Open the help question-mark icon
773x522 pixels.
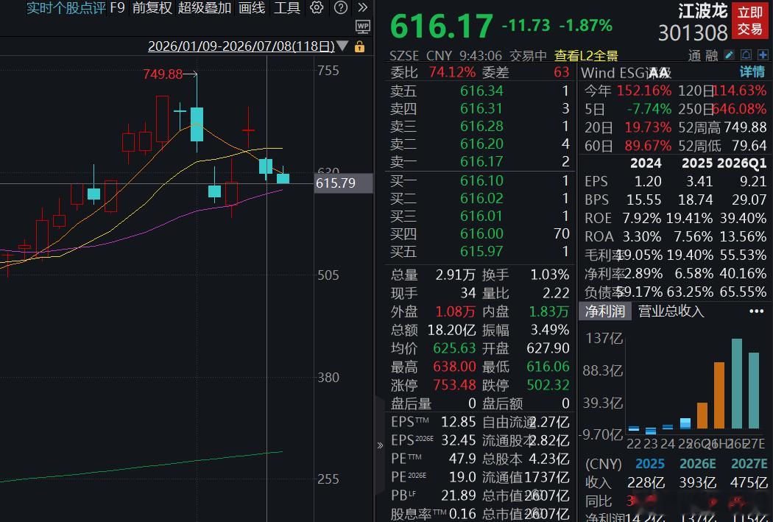pyautogui.click(x=341, y=7)
